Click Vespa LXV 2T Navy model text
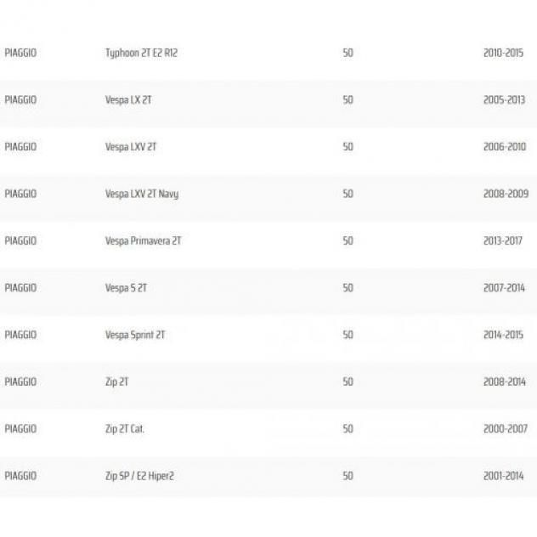This screenshot has width=537, height=537. [x=142, y=195]
